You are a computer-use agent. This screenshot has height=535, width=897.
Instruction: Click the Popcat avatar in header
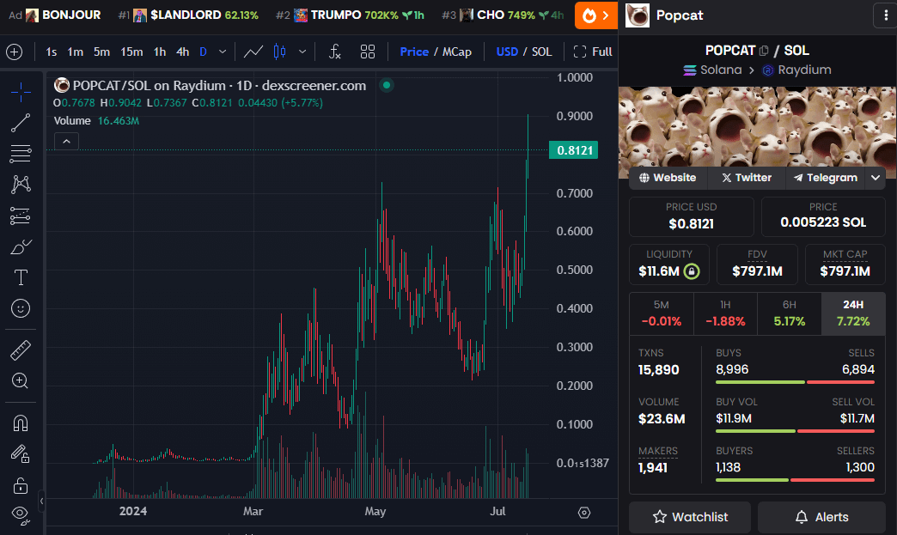coord(638,15)
